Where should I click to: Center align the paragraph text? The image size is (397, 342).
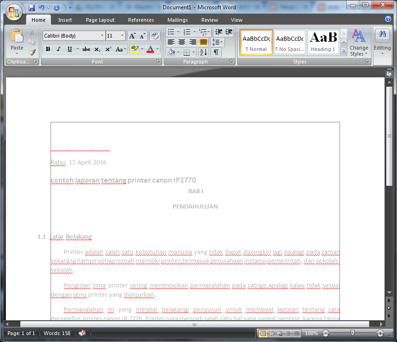181,42
